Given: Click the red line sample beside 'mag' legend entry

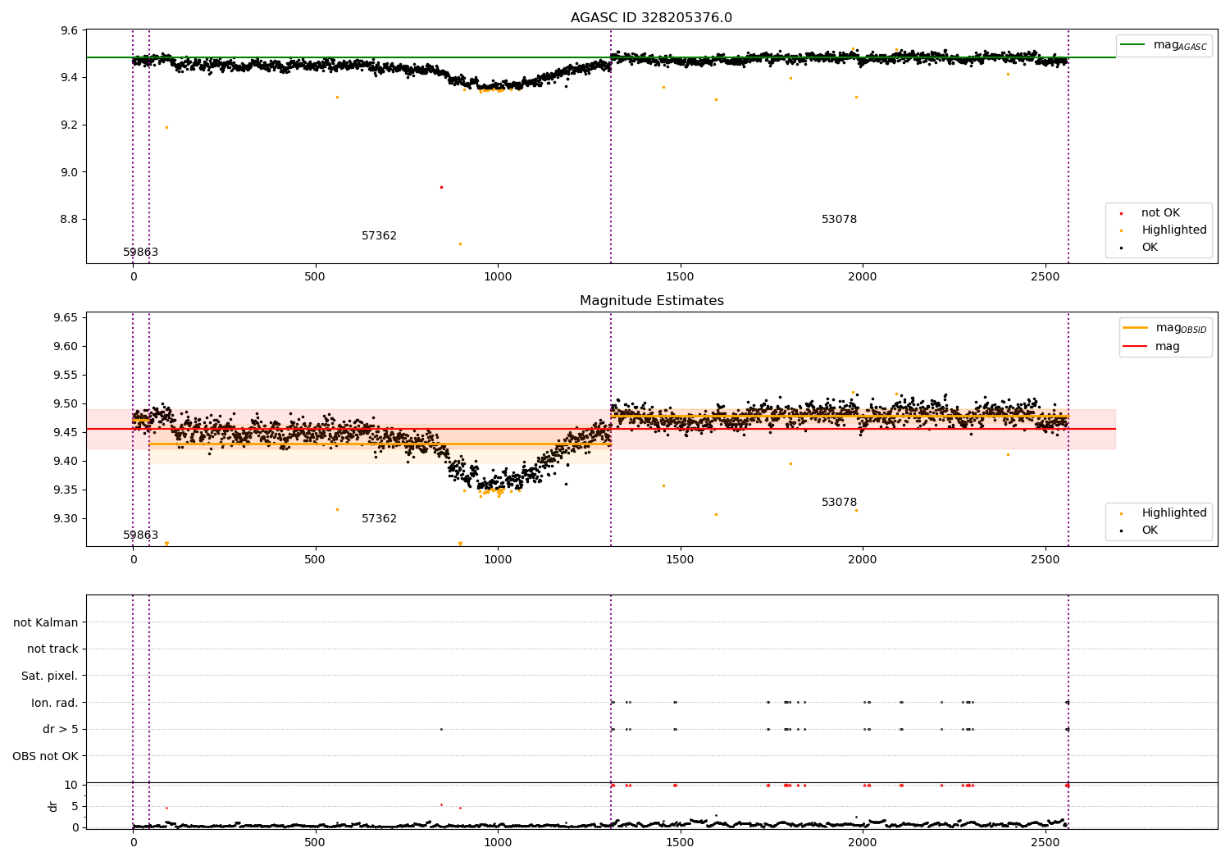Looking at the screenshot, I should tap(1135, 347).
